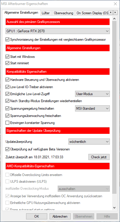Close the MSI Afterburner properties window
Screen dimensions: 120x222
tap(115, 4)
